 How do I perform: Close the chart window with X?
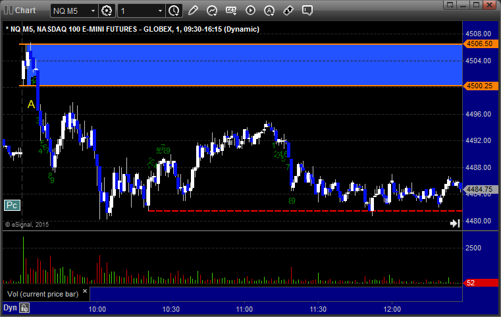(x=489, y=5)
